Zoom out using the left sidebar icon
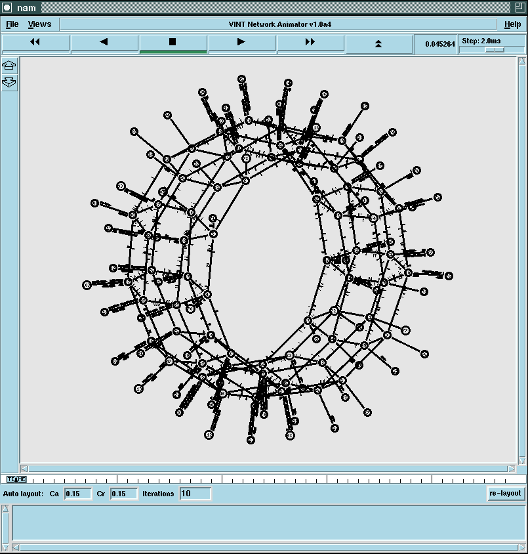Screen dimensions: 528x554 9,83
